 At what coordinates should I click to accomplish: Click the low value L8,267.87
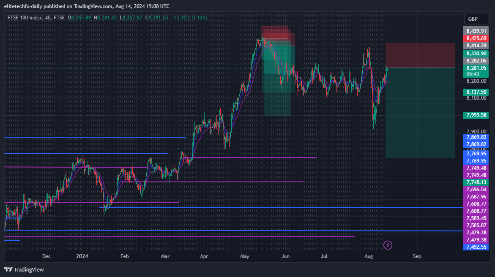(131, 18)
